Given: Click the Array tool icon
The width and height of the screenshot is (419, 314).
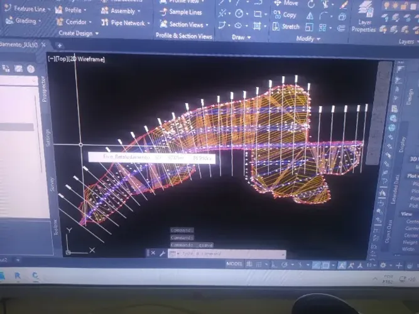Looking at the screenshot, I should pyautogui.click(x=322, y=28).
